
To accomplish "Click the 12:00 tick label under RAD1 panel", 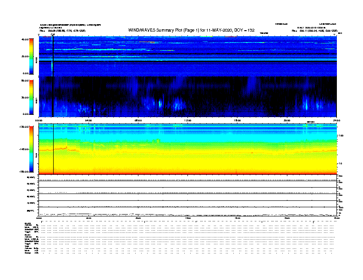I will [187, 120].
